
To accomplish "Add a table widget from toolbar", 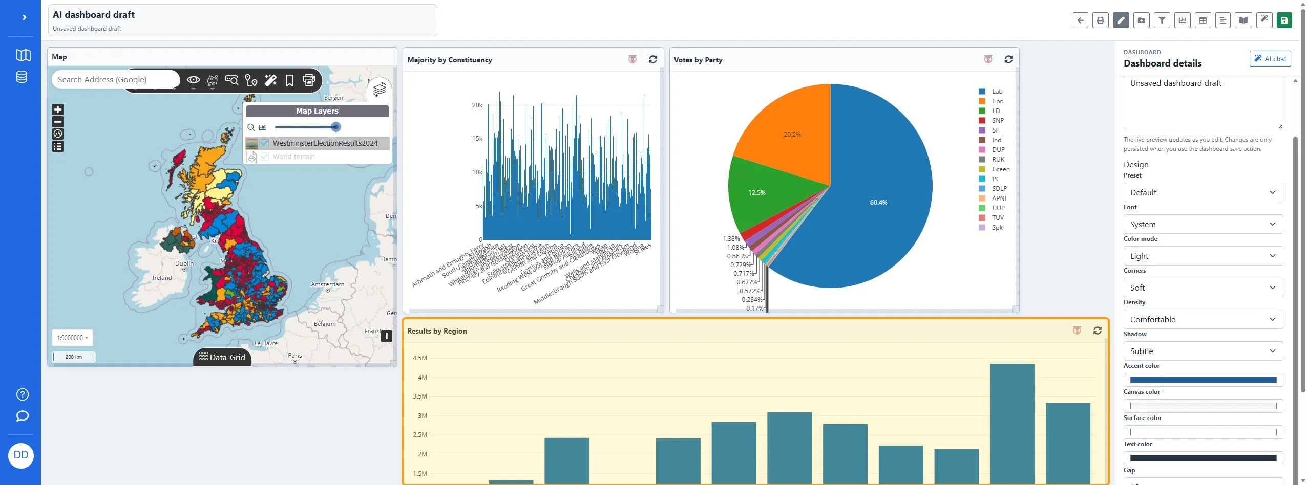I will point(1203,20).
